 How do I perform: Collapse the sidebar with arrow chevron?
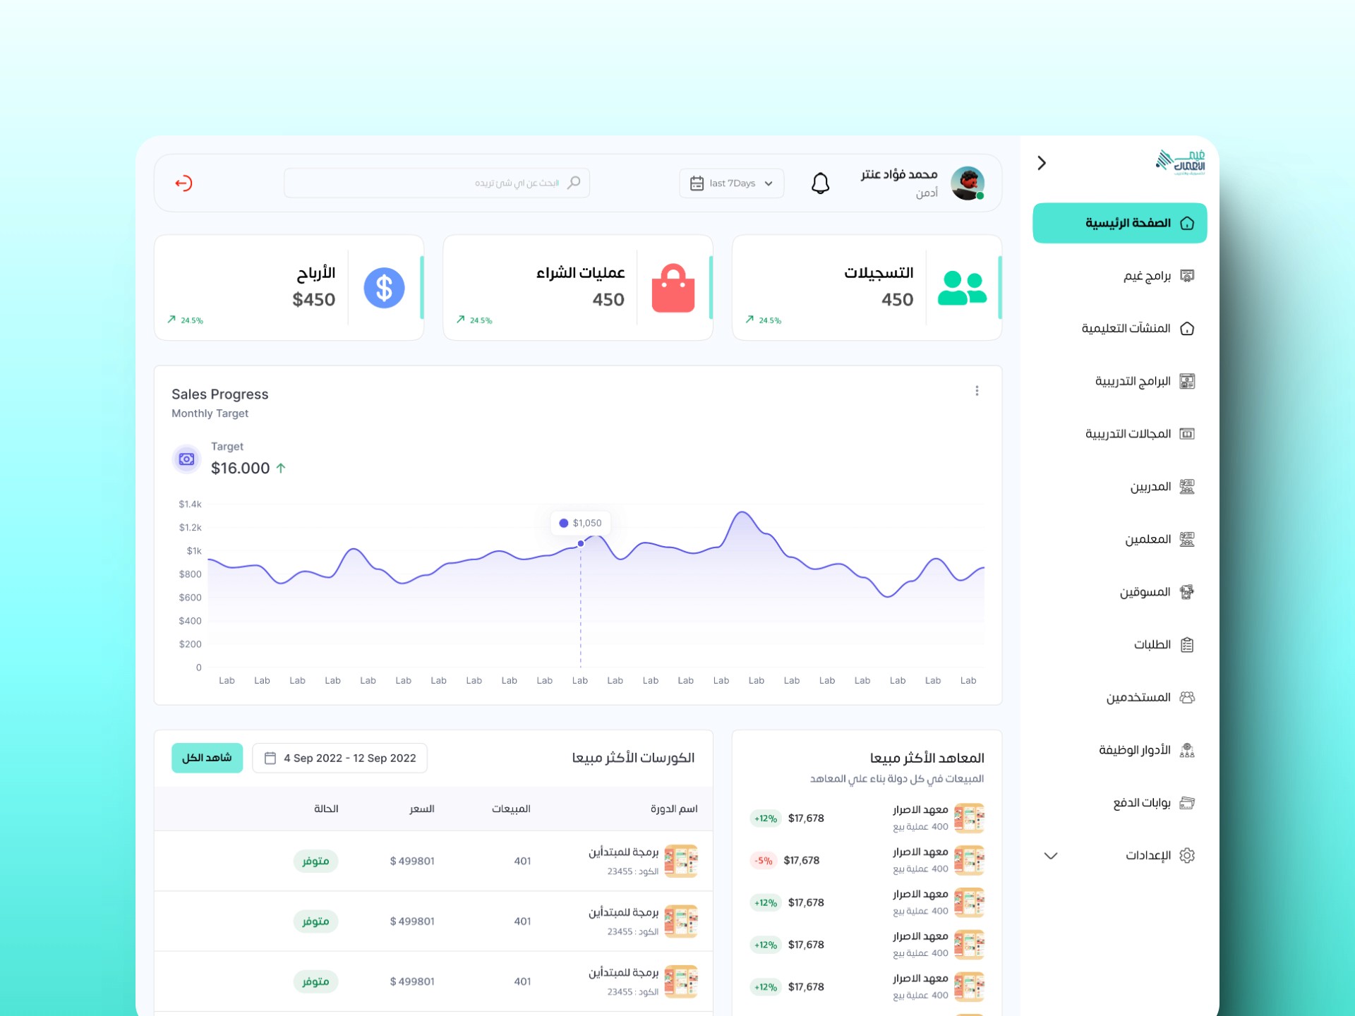(1042, 163)
